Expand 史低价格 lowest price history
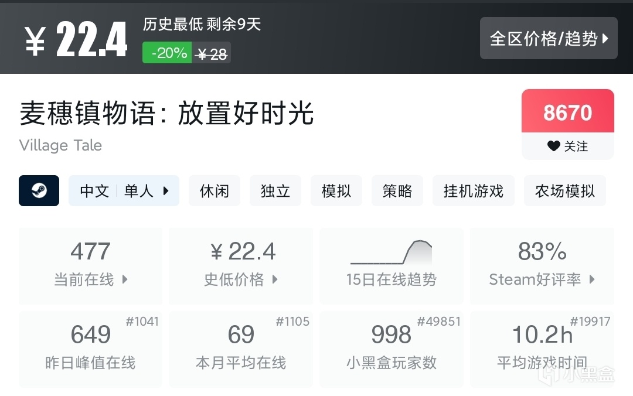633x396 pixels. [241, 266]
